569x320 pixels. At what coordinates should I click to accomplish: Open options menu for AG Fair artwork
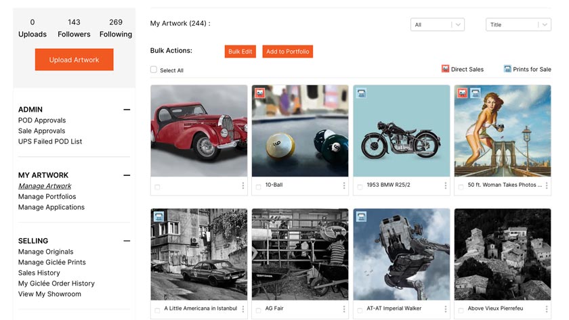tap(344, 309)
